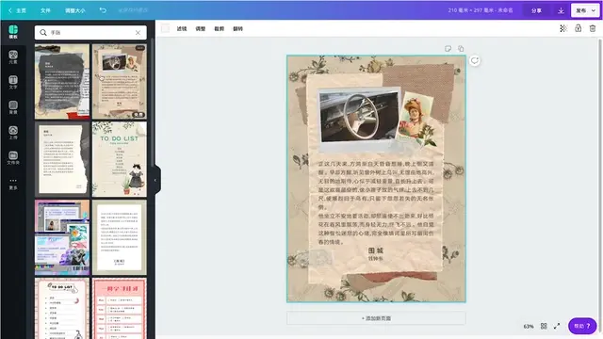
Task: Add page notes via note icon
Action: [448, 49]
